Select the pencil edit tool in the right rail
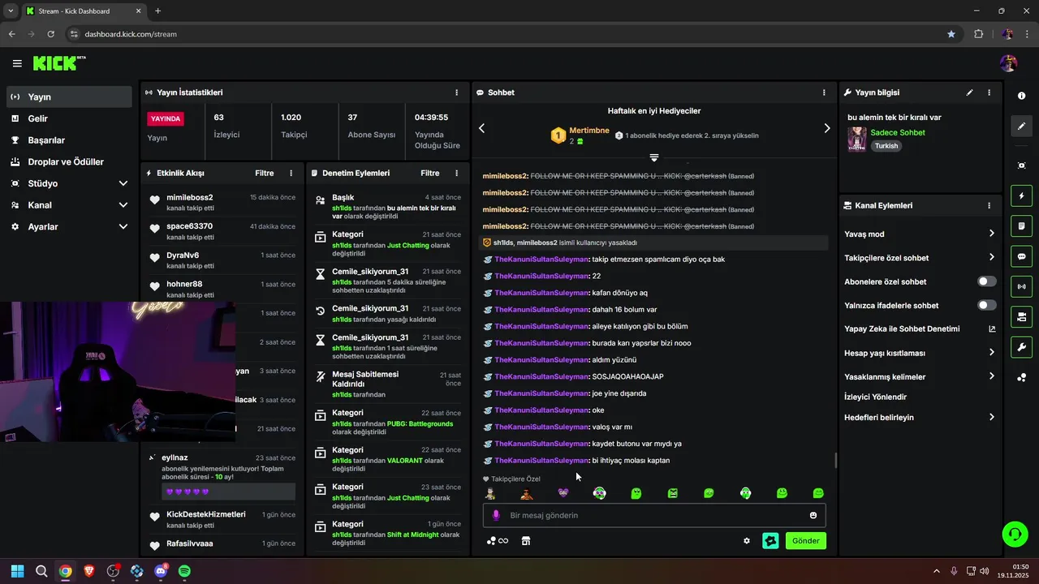This screenshot has width=1039, height=584. (1021, 127)
